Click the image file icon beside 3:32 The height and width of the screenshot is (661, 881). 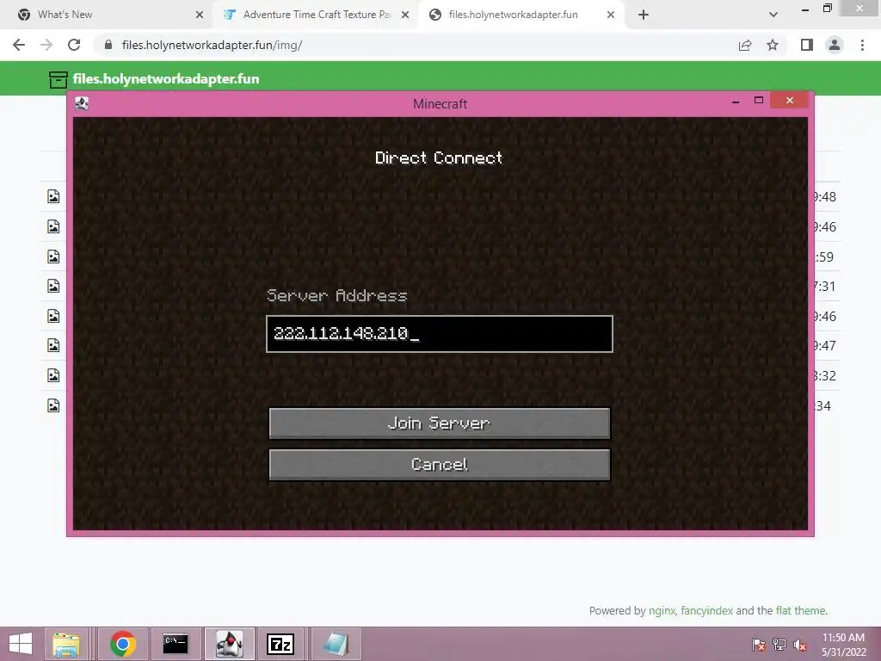coord(53,375)
